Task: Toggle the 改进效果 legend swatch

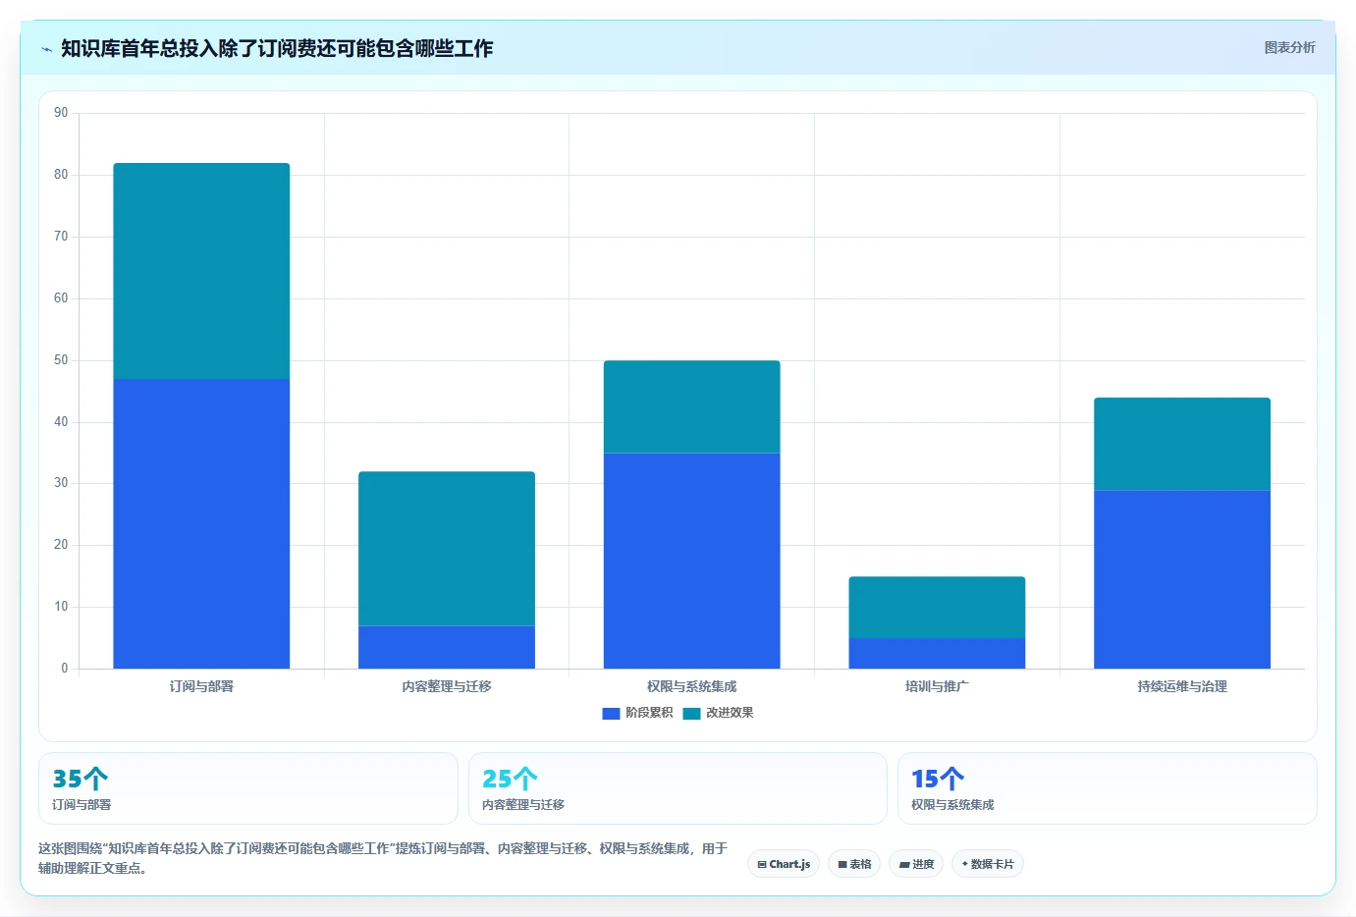Action: pos(691,714)
